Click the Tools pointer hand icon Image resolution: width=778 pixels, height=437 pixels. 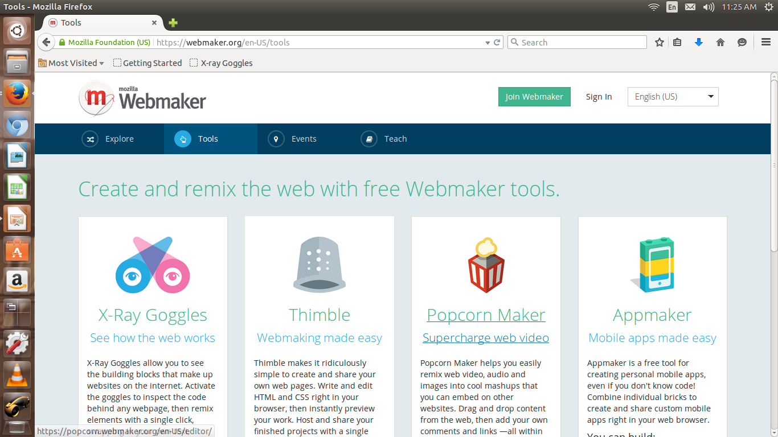point(183,139)
